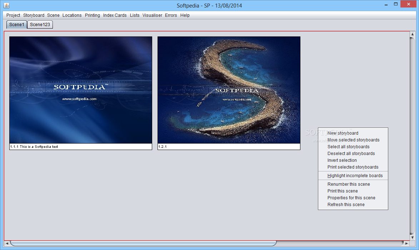
Task: Choose Move selected storyboards
Action: (353, 140)
